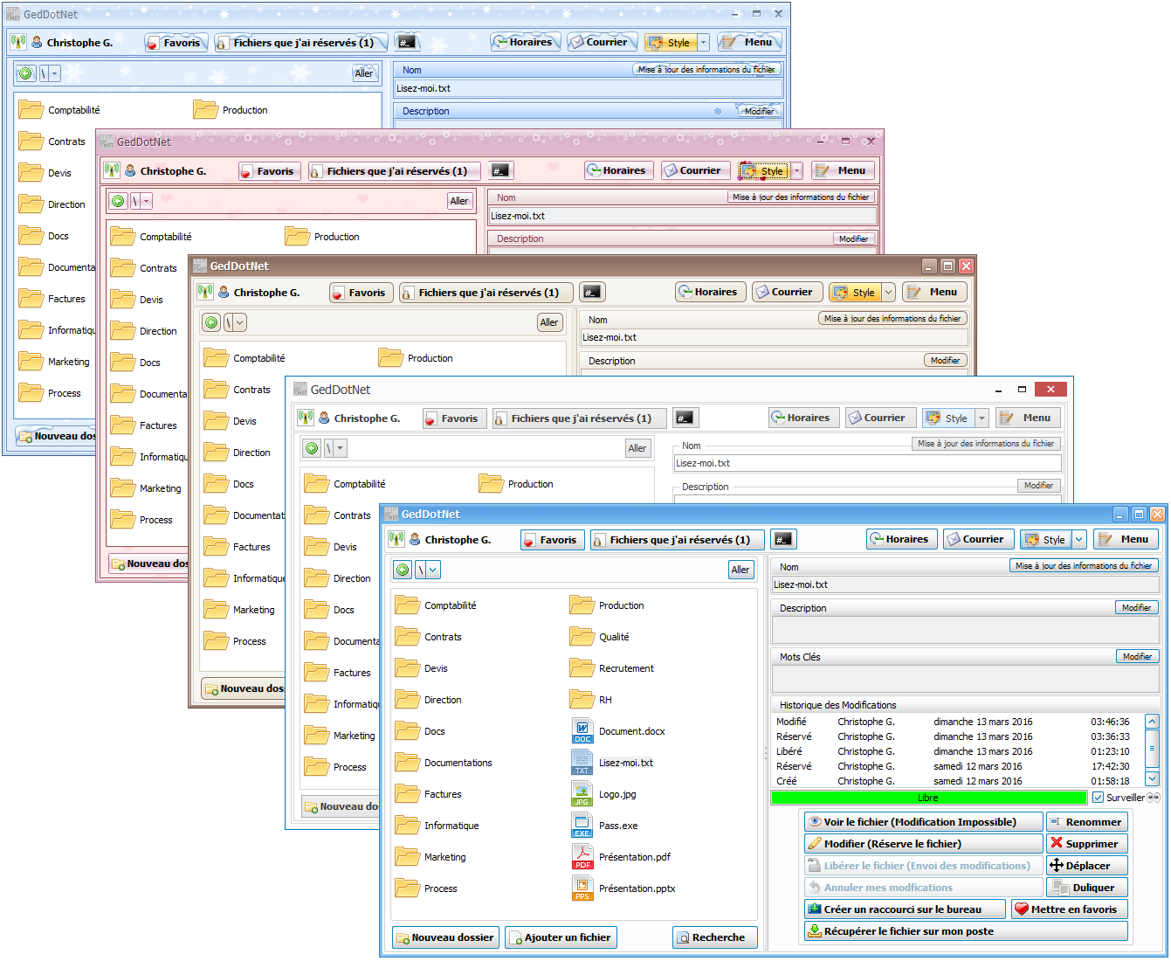Click the green Libre status bar
The height and width of the screenshot is (961, 1171).
tap(929, 798)
